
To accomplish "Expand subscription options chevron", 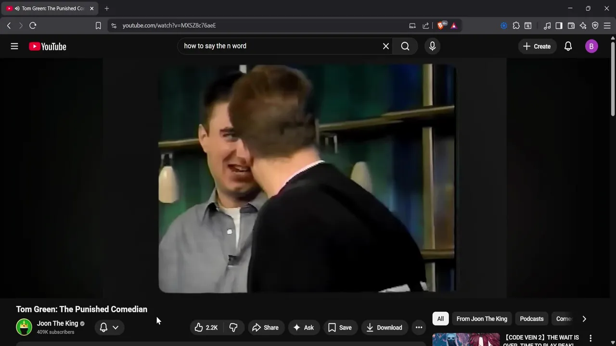I will [x=115, y=327].
